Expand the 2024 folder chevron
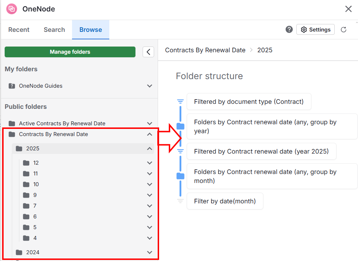Viewport: 358px width, 261px height. click(149, 252)
